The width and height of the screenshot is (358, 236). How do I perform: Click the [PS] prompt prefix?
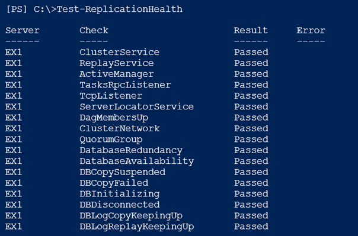(17, 9)
